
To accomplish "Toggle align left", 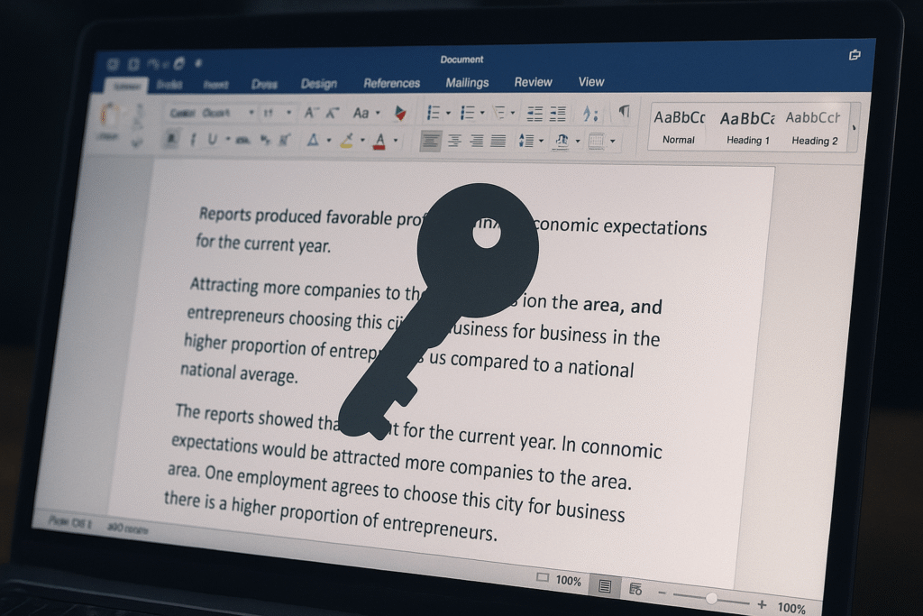I will pos(430,141).
